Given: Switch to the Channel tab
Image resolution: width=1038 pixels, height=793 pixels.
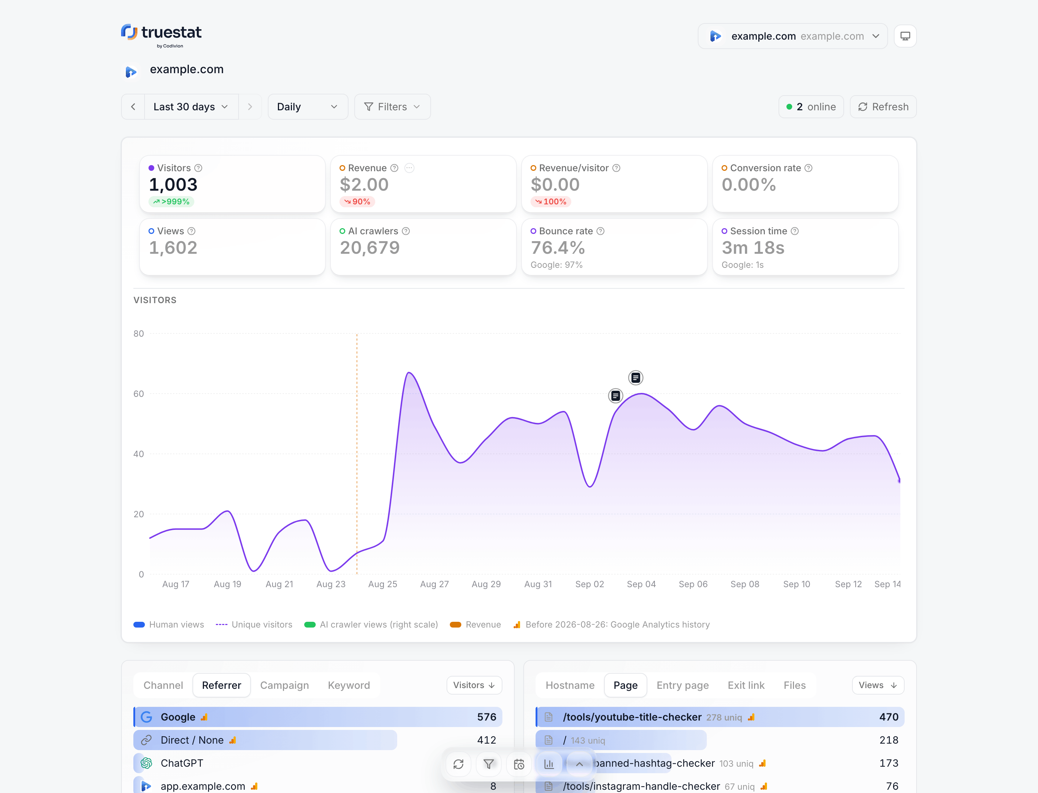Looking at the screenshot, I should [x=163, y=685].
